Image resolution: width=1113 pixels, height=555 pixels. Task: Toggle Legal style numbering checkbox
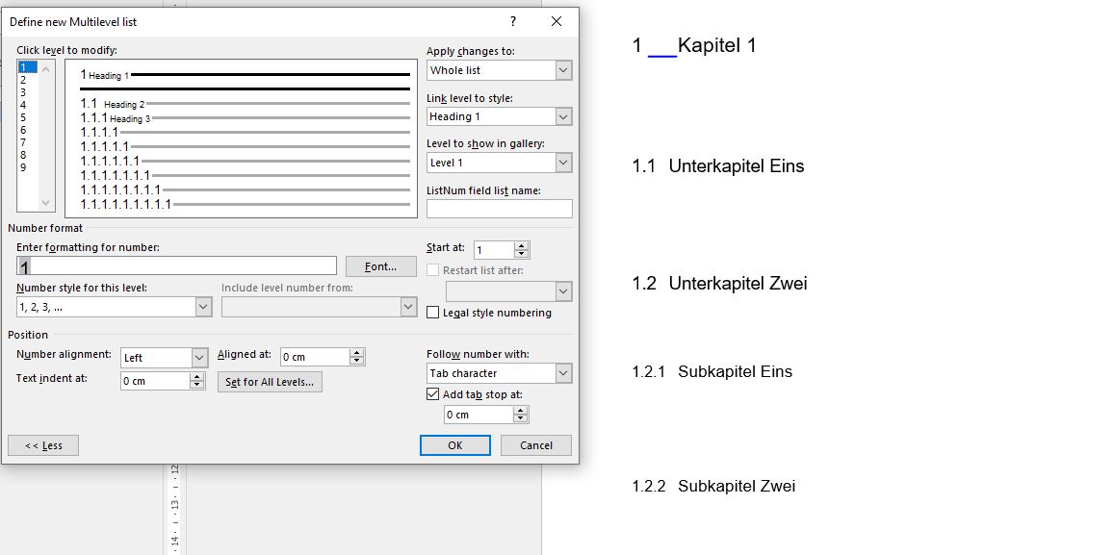coord(433,313)
